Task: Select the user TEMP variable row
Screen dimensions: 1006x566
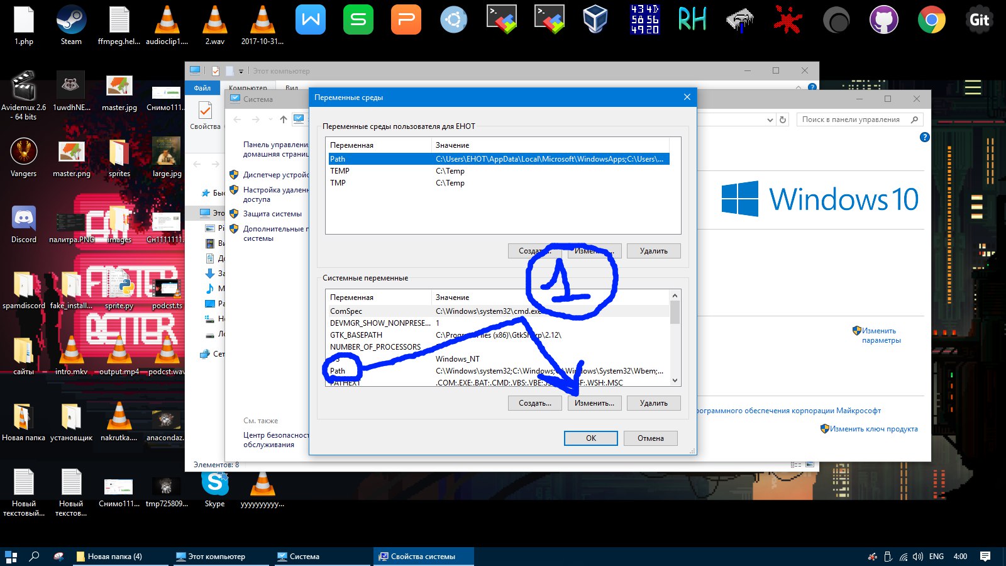Action: coord(499,171)
